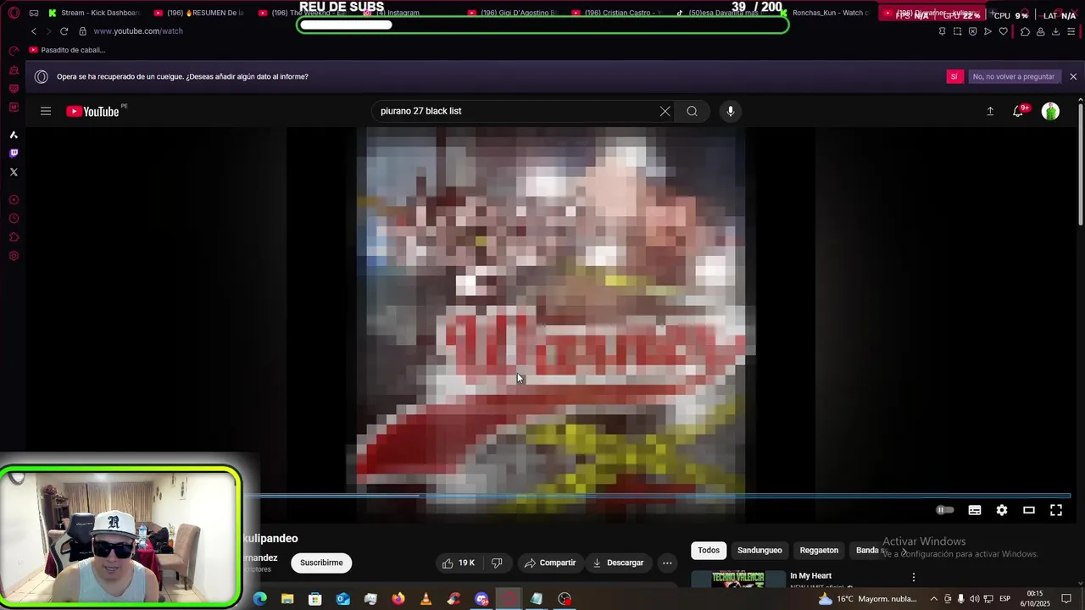The image size is (1085, 610).
Task: Open Firefox from the taskbar
Action: [398, 599]
